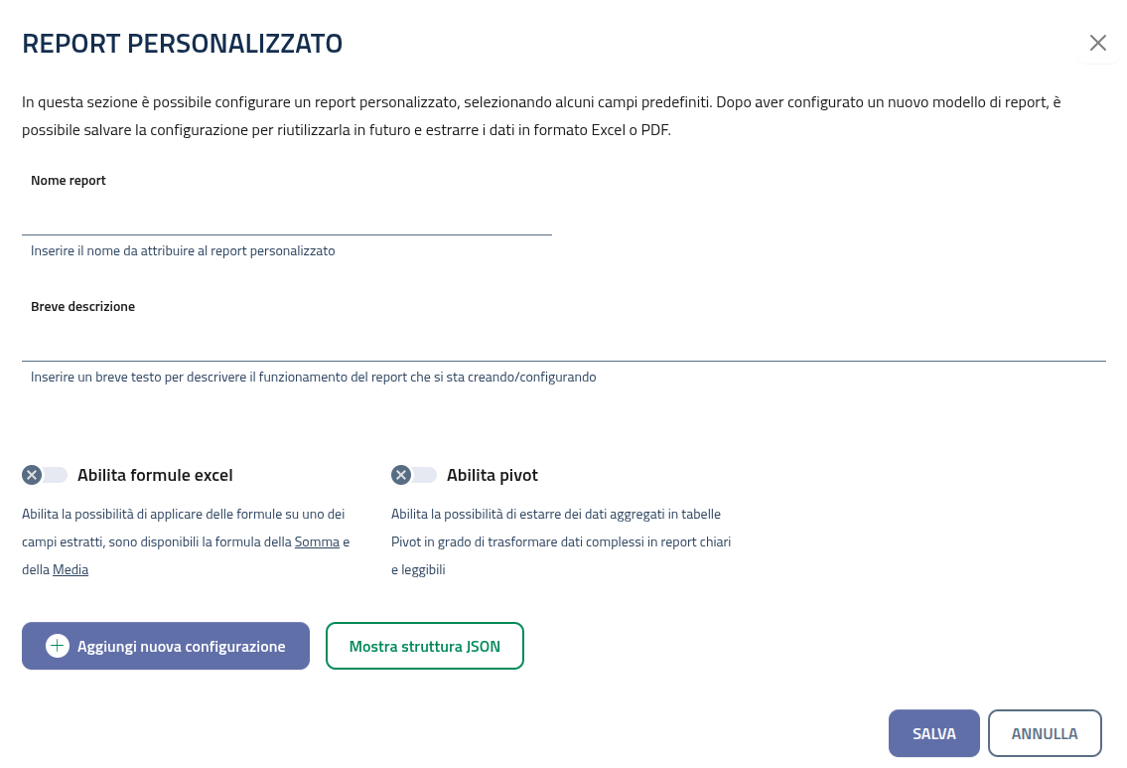Click the hint text below Breve descrizione
The image size is (1127, 768).
tap(313, 378)
